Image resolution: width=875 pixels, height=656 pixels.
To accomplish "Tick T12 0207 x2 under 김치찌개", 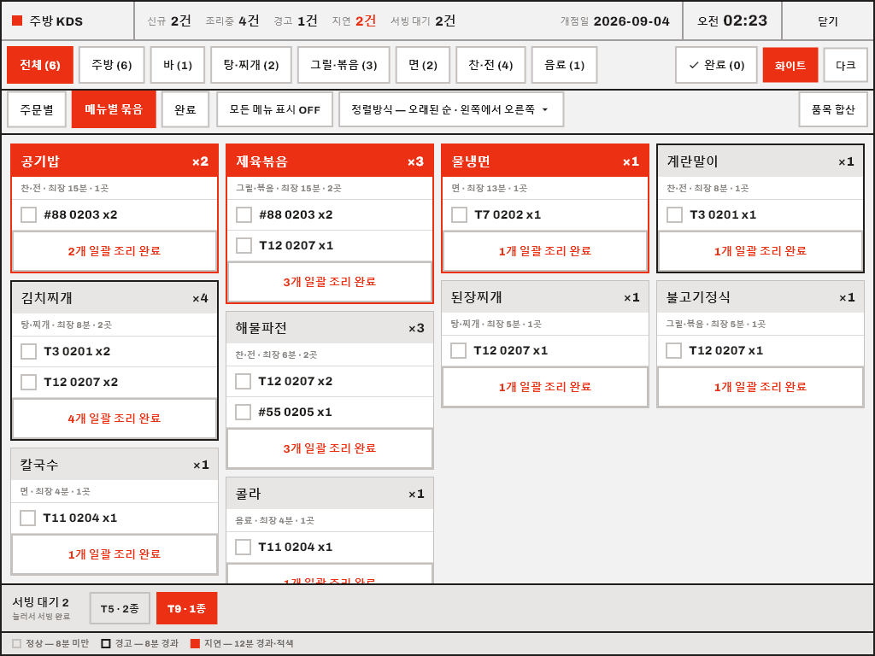I will tap(28, 382).
